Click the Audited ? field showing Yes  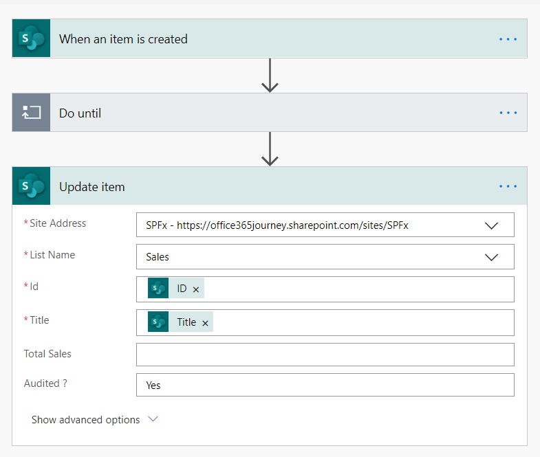325,385
